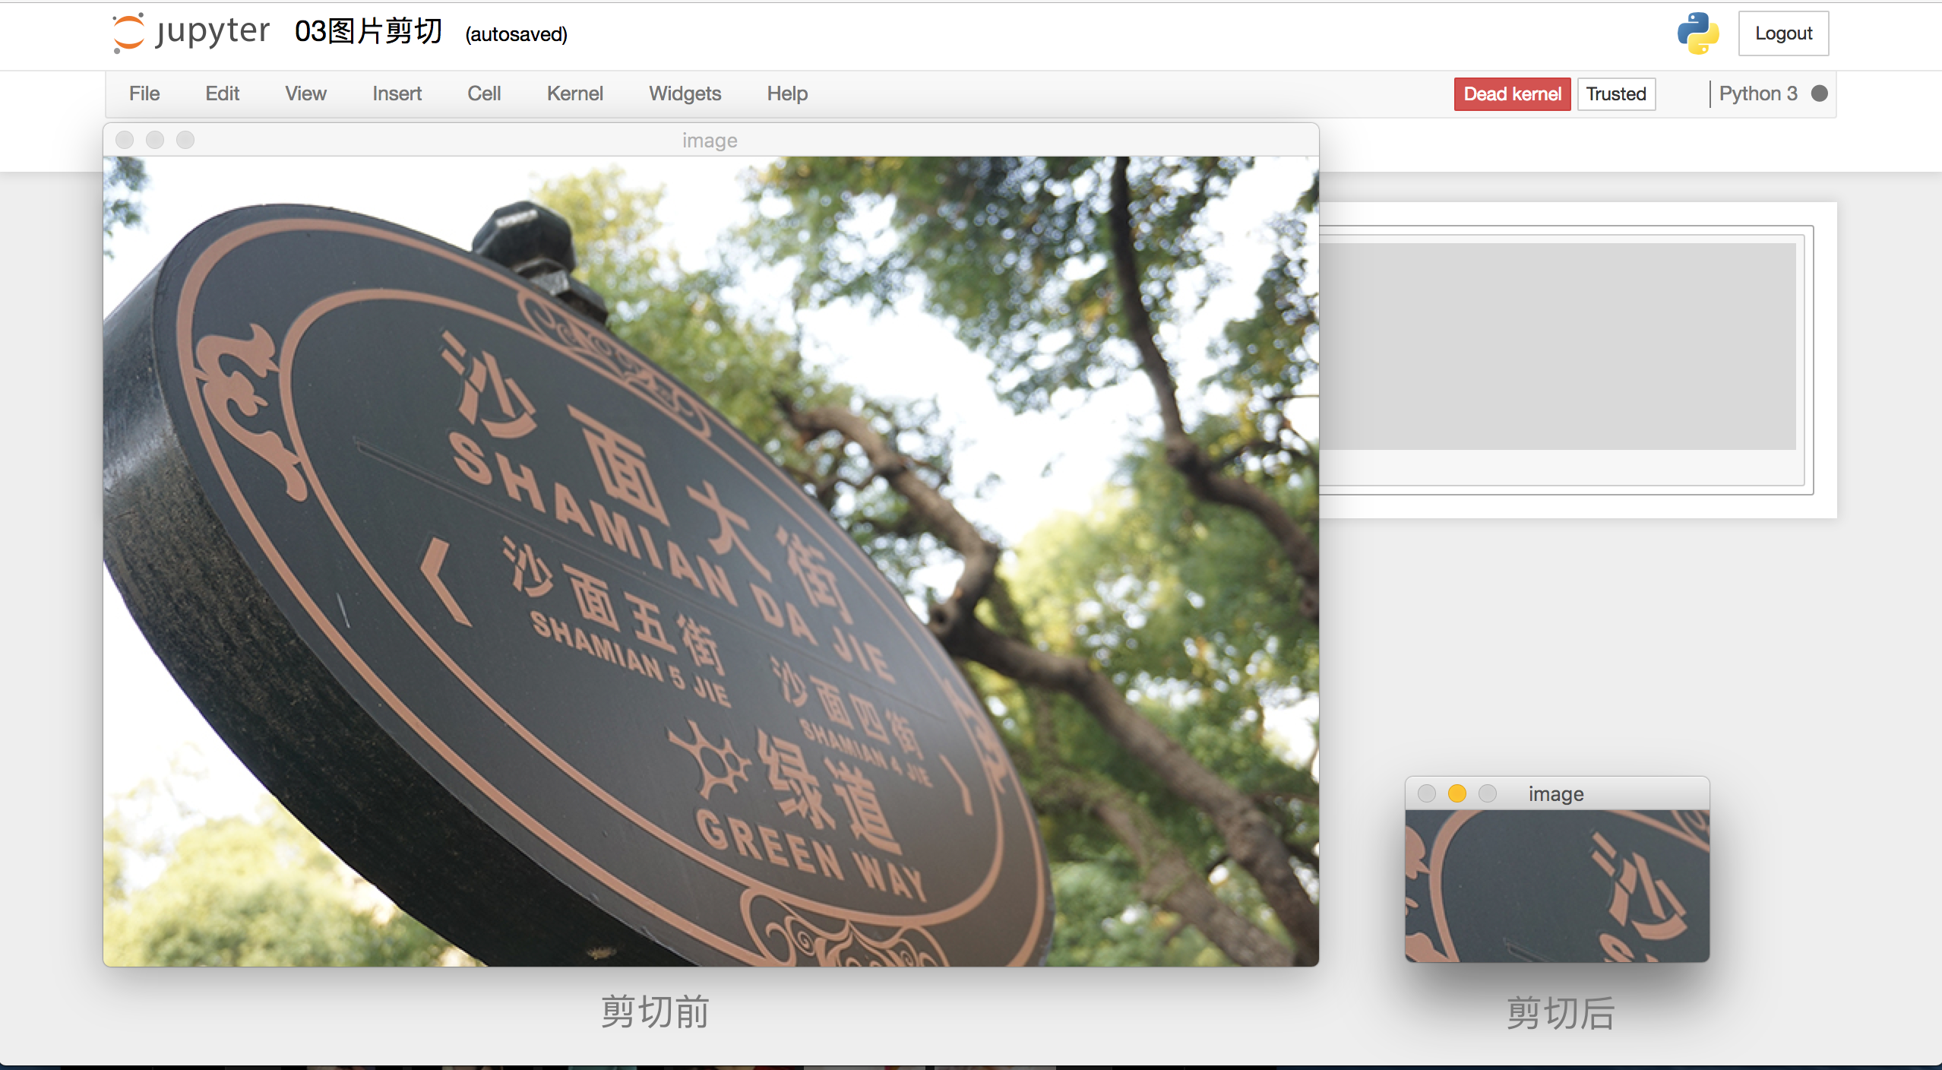Open the Help menu
Screen dimensions: 1942x1070
pyautogui.click(x=786, y=93)
